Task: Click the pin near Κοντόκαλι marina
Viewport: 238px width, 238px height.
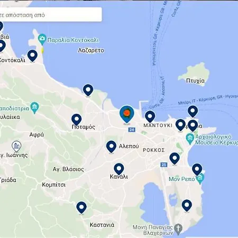Action: click(x=32, y=56)
